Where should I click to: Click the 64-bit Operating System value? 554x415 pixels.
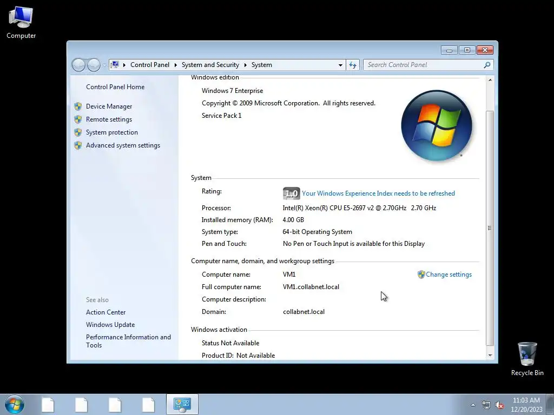click(x=317, y=232)
